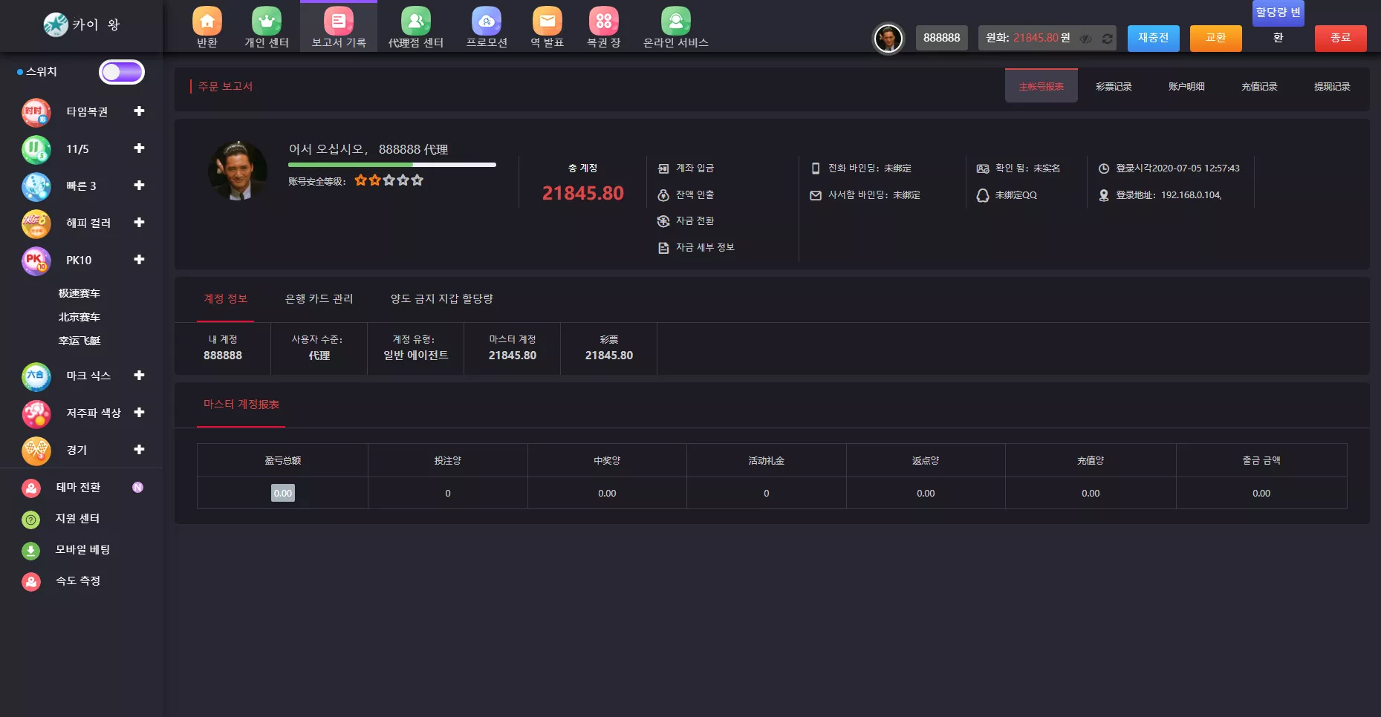Select the 彩票记录 report tab
The width and height of the screenshot is (1381, 717).
(1114, 87)
